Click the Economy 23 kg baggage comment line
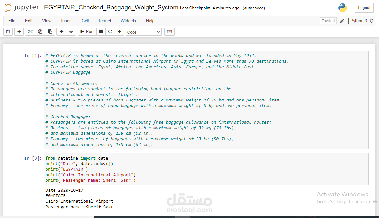 [139, 139]
